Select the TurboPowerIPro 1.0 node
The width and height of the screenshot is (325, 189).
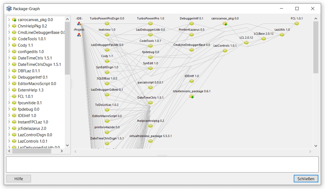(x=150, y=23)
